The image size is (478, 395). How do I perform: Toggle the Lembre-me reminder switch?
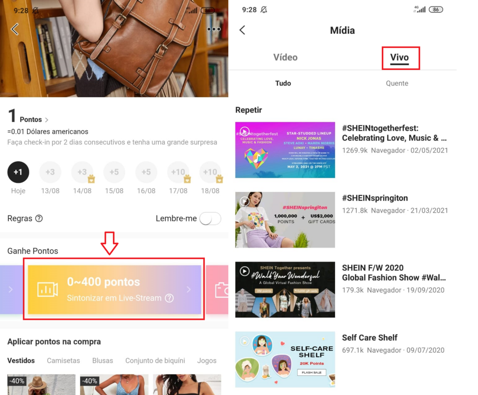click(x=211, y=219)
